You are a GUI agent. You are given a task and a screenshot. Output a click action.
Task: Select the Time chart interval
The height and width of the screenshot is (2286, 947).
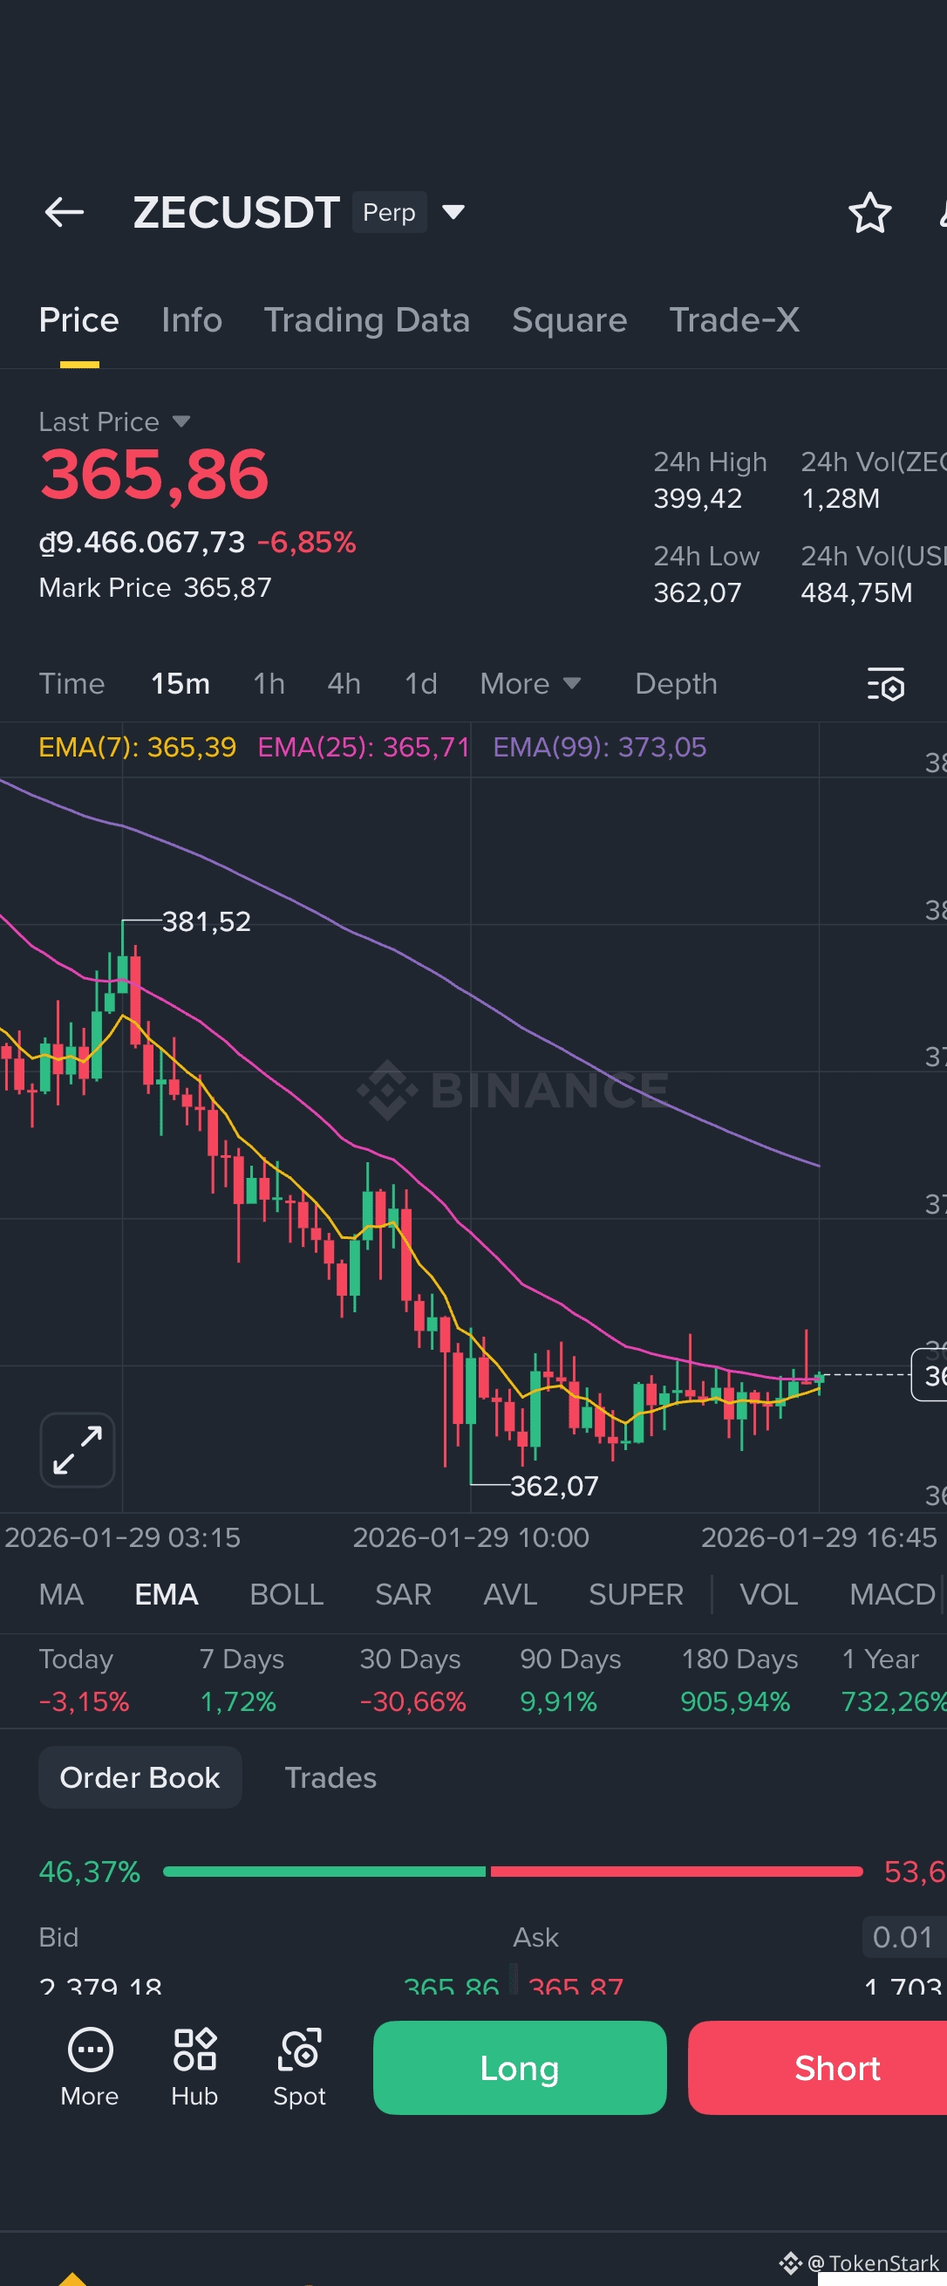[x=72, y=683]
